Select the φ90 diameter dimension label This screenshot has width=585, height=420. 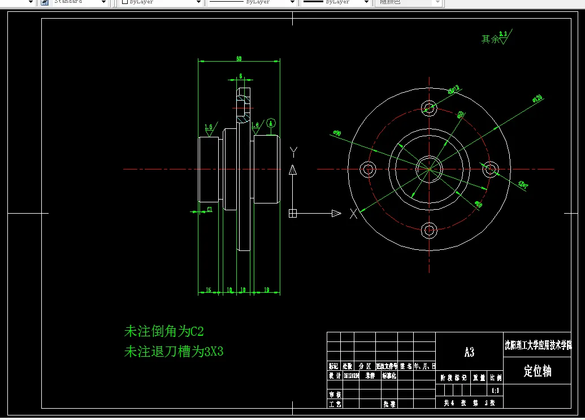(x=336, y=133)
